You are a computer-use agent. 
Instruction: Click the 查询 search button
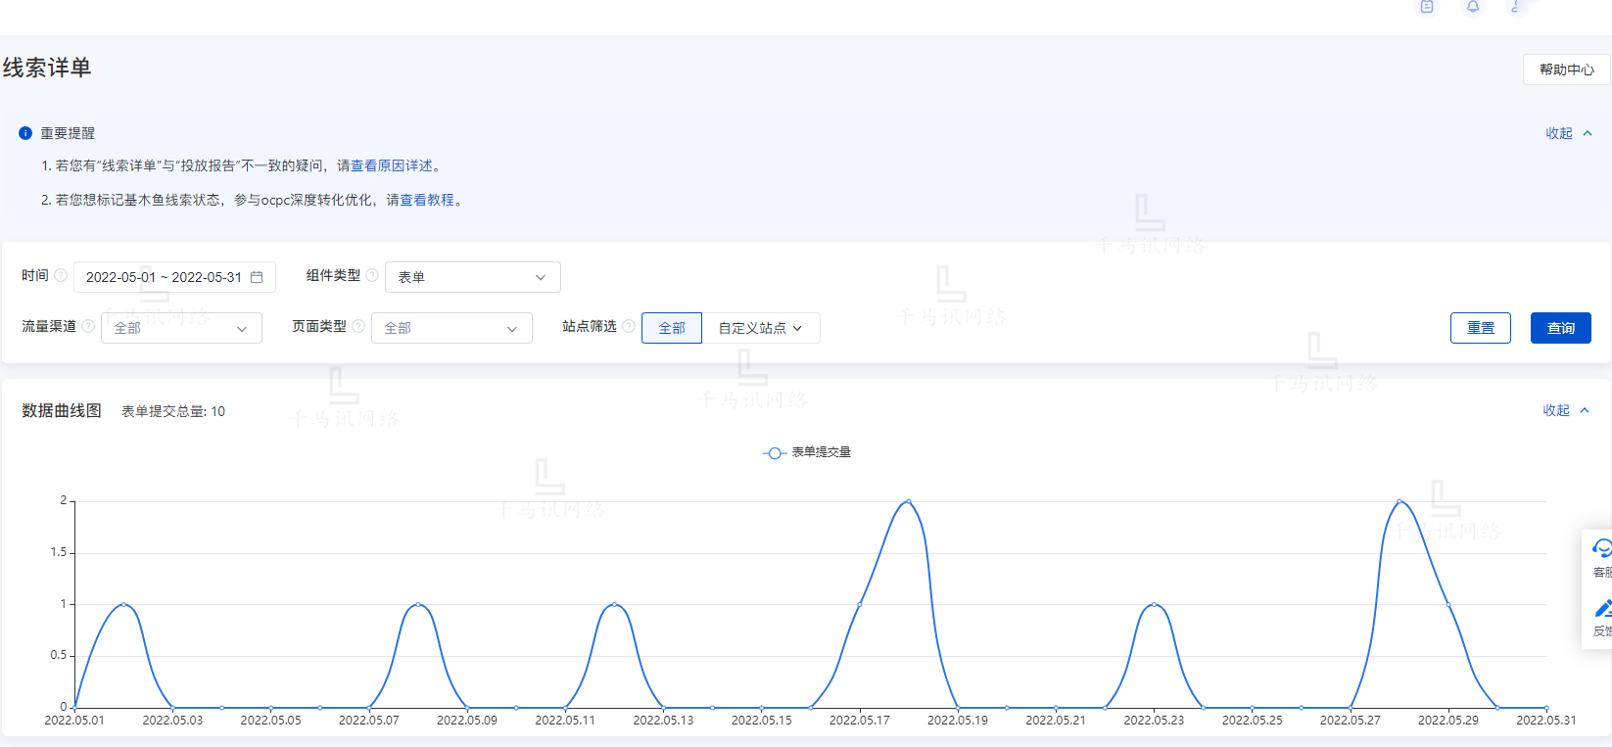point(1560,328)
